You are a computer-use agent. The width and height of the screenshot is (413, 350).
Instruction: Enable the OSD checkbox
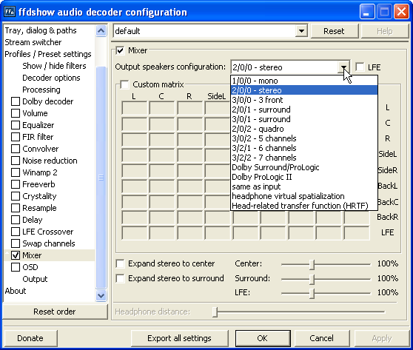16,267
